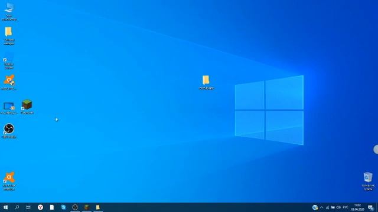Viewport: 378px width, 212px height.
Task: Switch to Minecraft on the taskbar
Action: click(87, 207)
